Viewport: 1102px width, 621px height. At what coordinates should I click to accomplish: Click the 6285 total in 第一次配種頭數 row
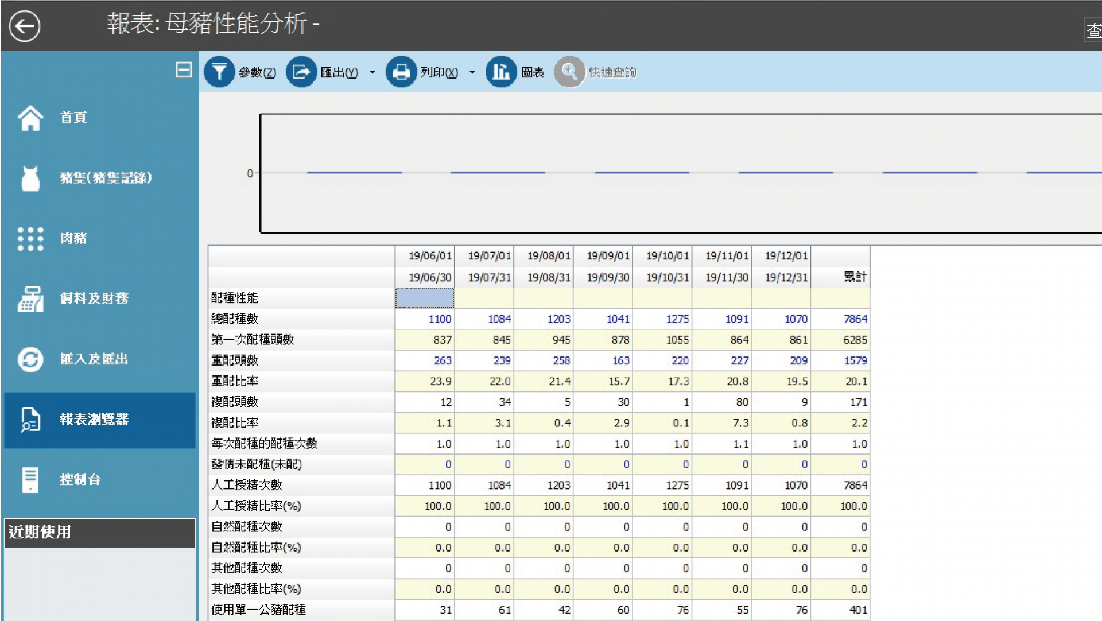[855, 340]
